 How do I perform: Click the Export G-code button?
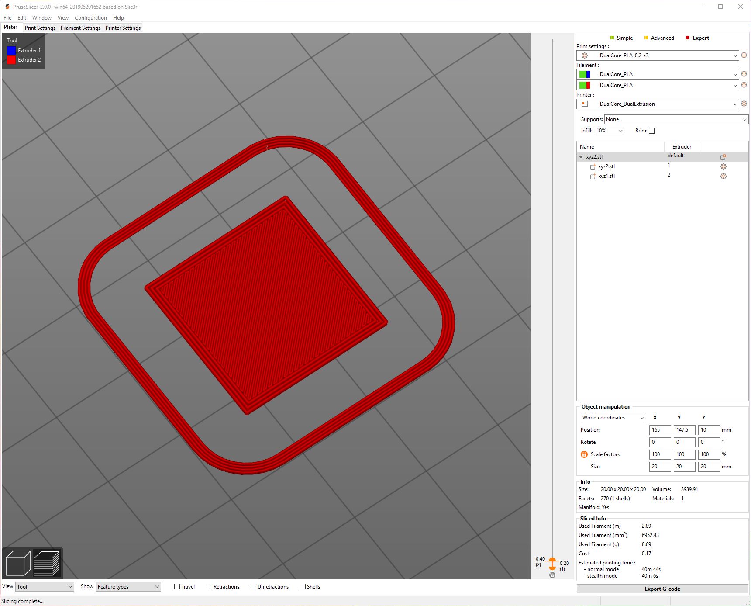click(x=662, y=589)
